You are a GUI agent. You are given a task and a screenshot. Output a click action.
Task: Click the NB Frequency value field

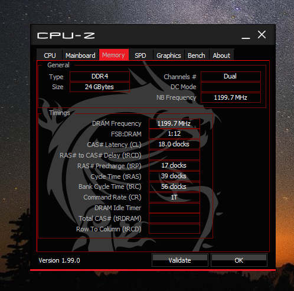(231, 97)
